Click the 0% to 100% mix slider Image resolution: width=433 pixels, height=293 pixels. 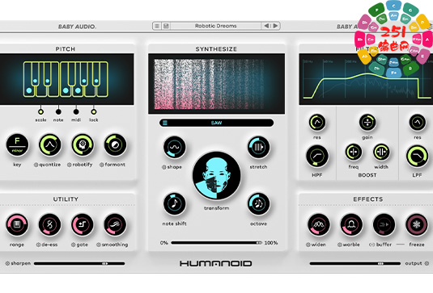point(217,243)
